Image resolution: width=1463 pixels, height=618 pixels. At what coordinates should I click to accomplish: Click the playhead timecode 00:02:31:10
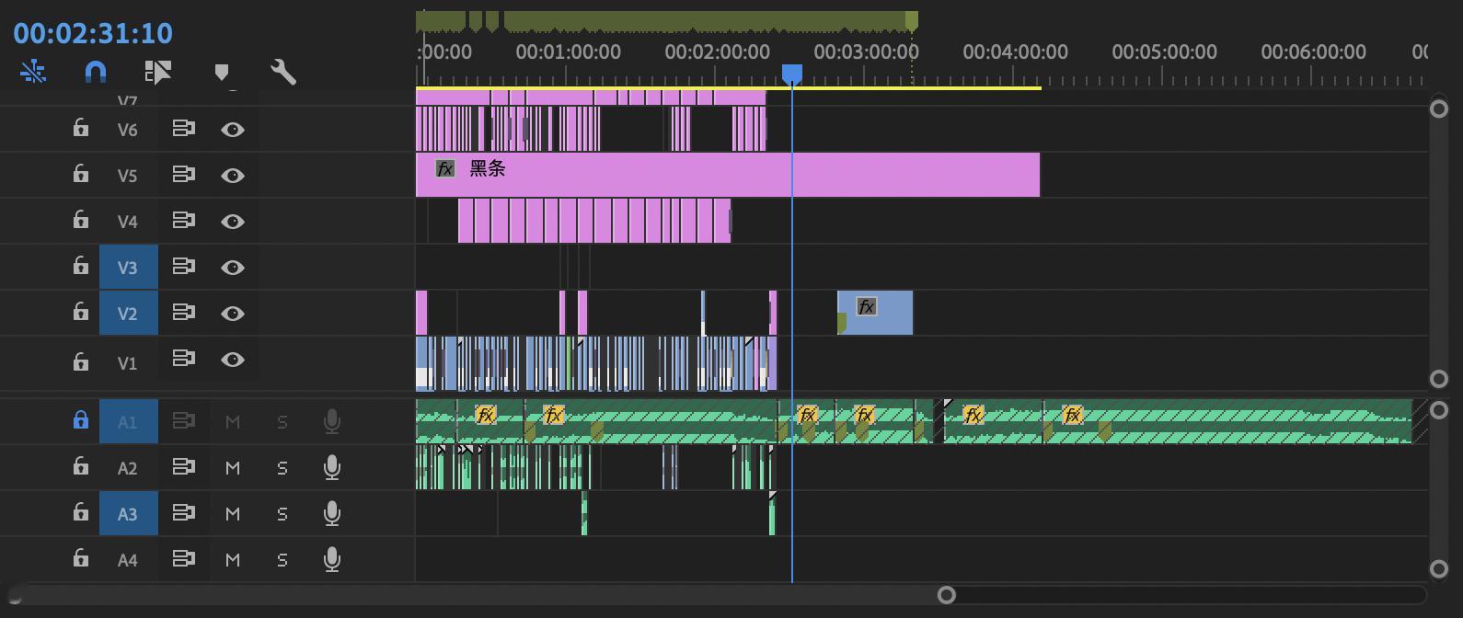tap(93, 33)
